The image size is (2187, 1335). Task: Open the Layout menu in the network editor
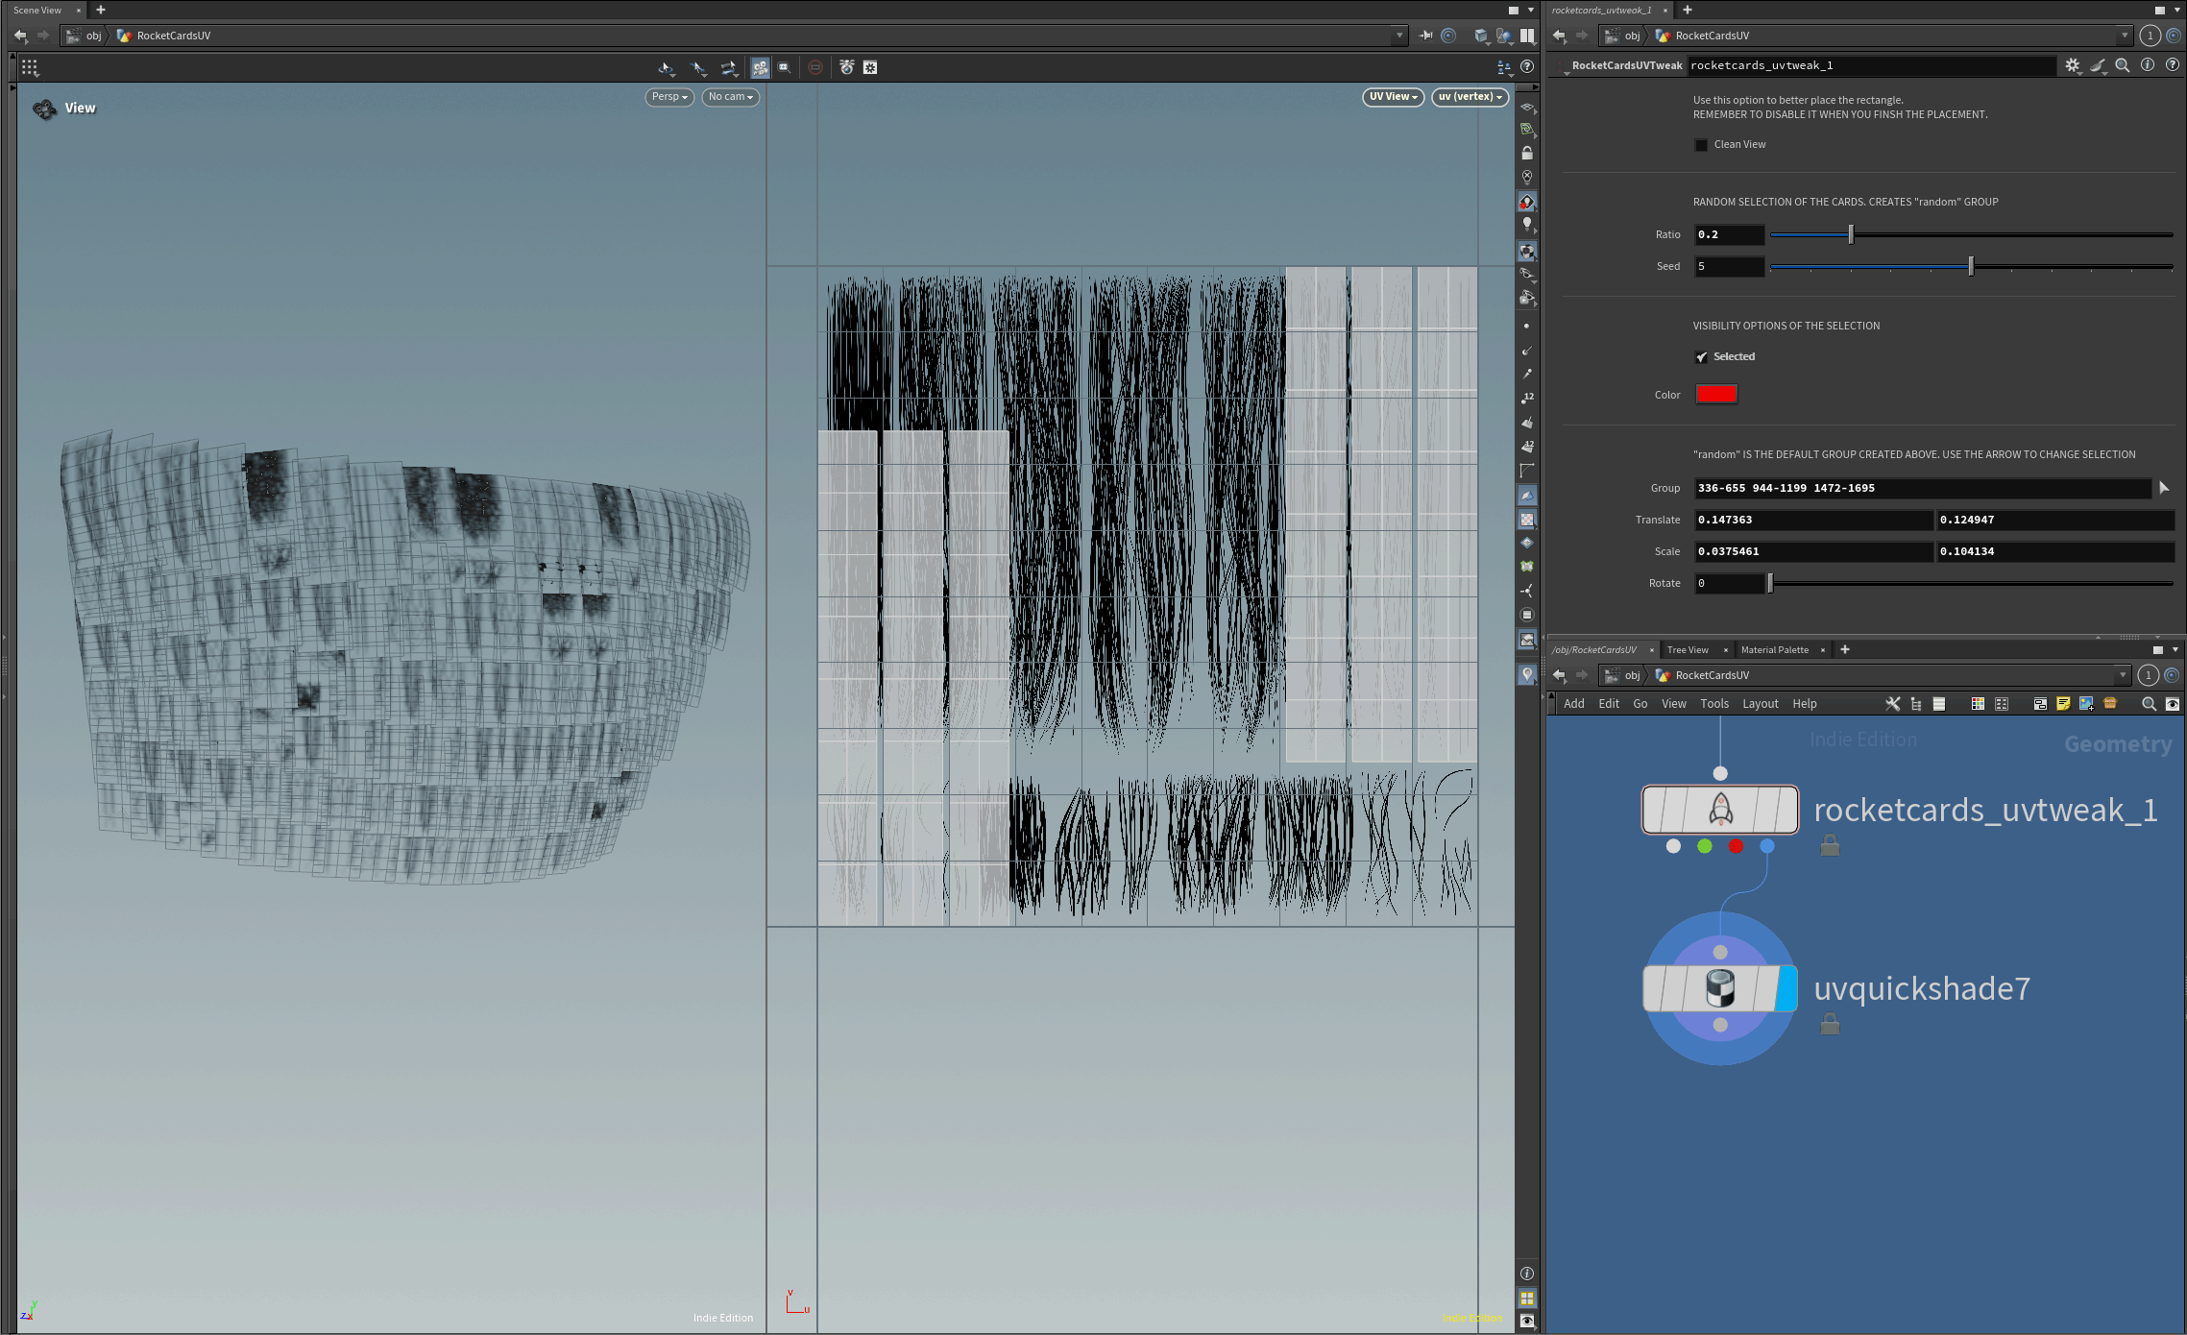pyautogui.click(x=1761, y=704)
